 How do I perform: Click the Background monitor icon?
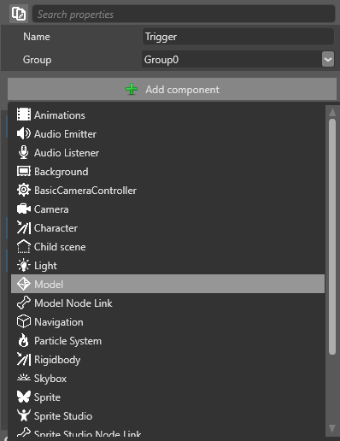point(24,172)
